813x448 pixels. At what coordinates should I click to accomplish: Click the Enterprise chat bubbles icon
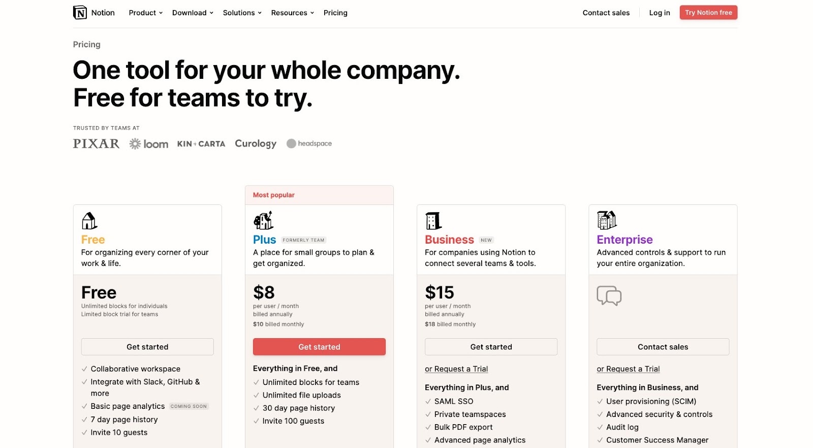609,295
